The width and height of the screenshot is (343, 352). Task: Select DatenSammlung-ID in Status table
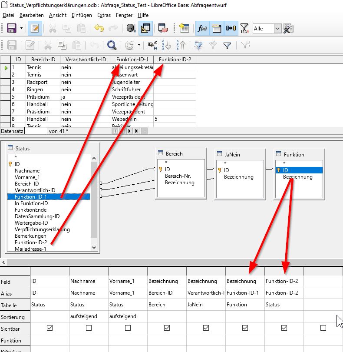click(x=37, y=216)
